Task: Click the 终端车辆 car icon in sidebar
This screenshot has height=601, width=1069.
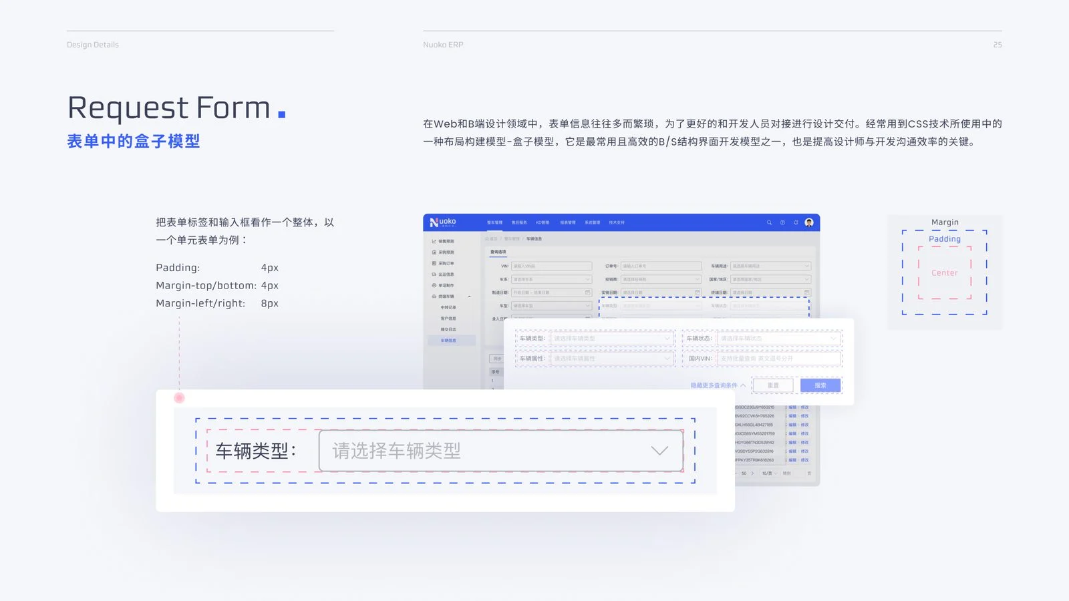Action: (434, 296)
